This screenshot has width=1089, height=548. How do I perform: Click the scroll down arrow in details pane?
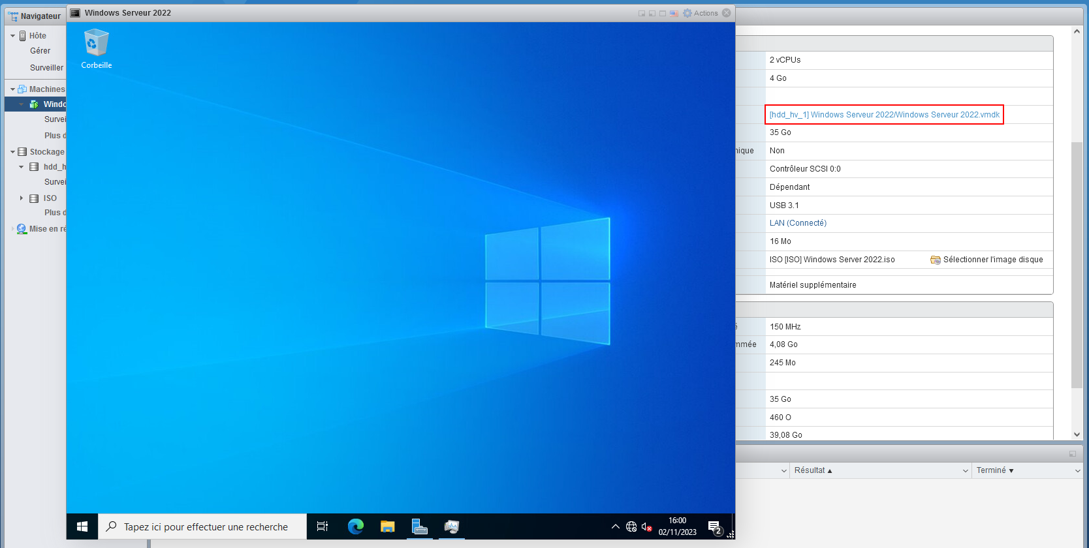[x=1077, y=434]
